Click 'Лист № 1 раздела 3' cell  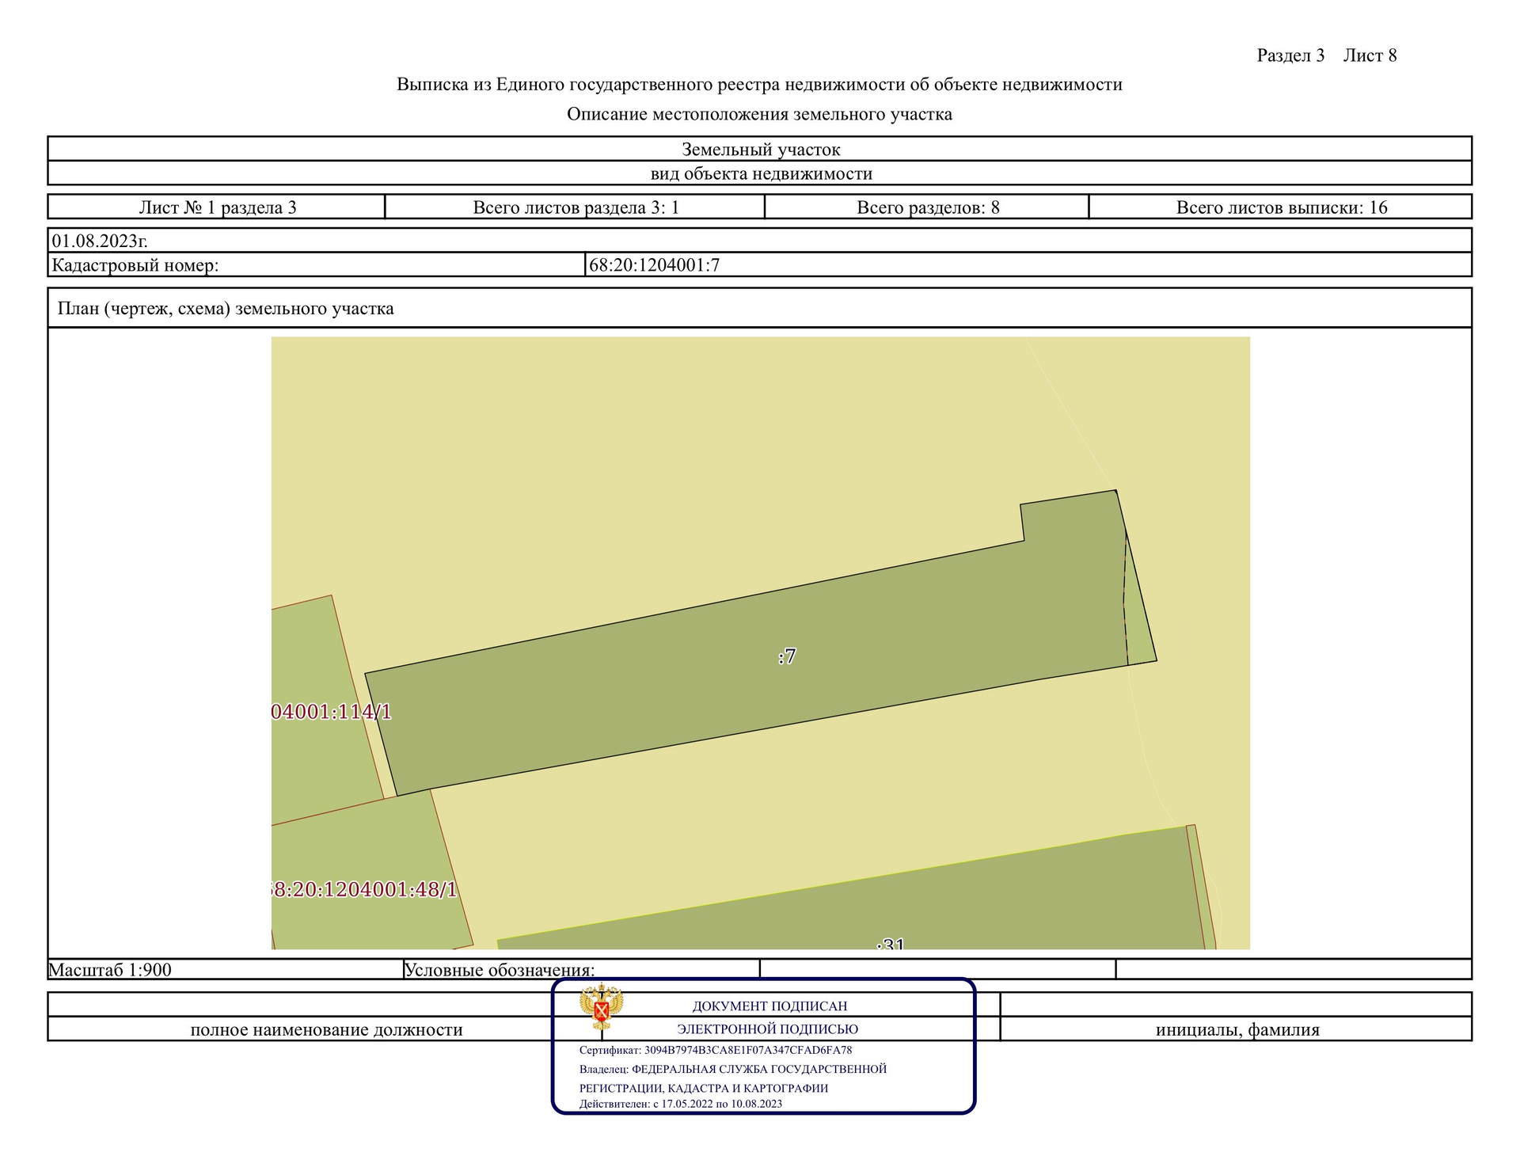point(218,207)
